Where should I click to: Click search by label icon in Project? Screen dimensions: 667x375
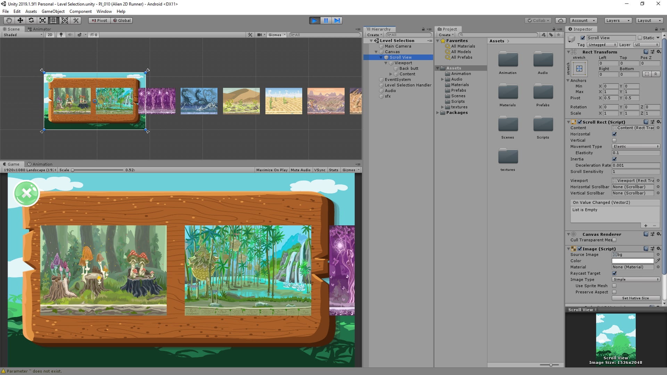point(551,35)
